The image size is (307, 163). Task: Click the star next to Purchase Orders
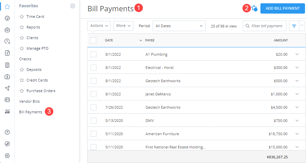pos(22,91)
